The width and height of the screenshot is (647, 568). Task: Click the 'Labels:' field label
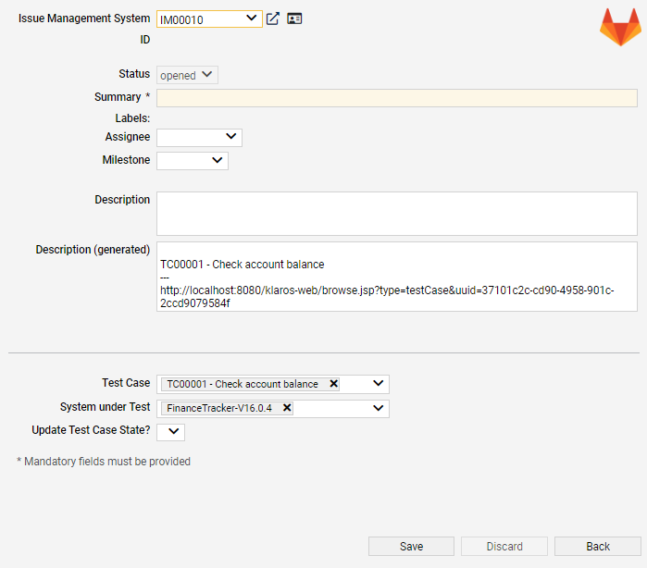(132, 118)
